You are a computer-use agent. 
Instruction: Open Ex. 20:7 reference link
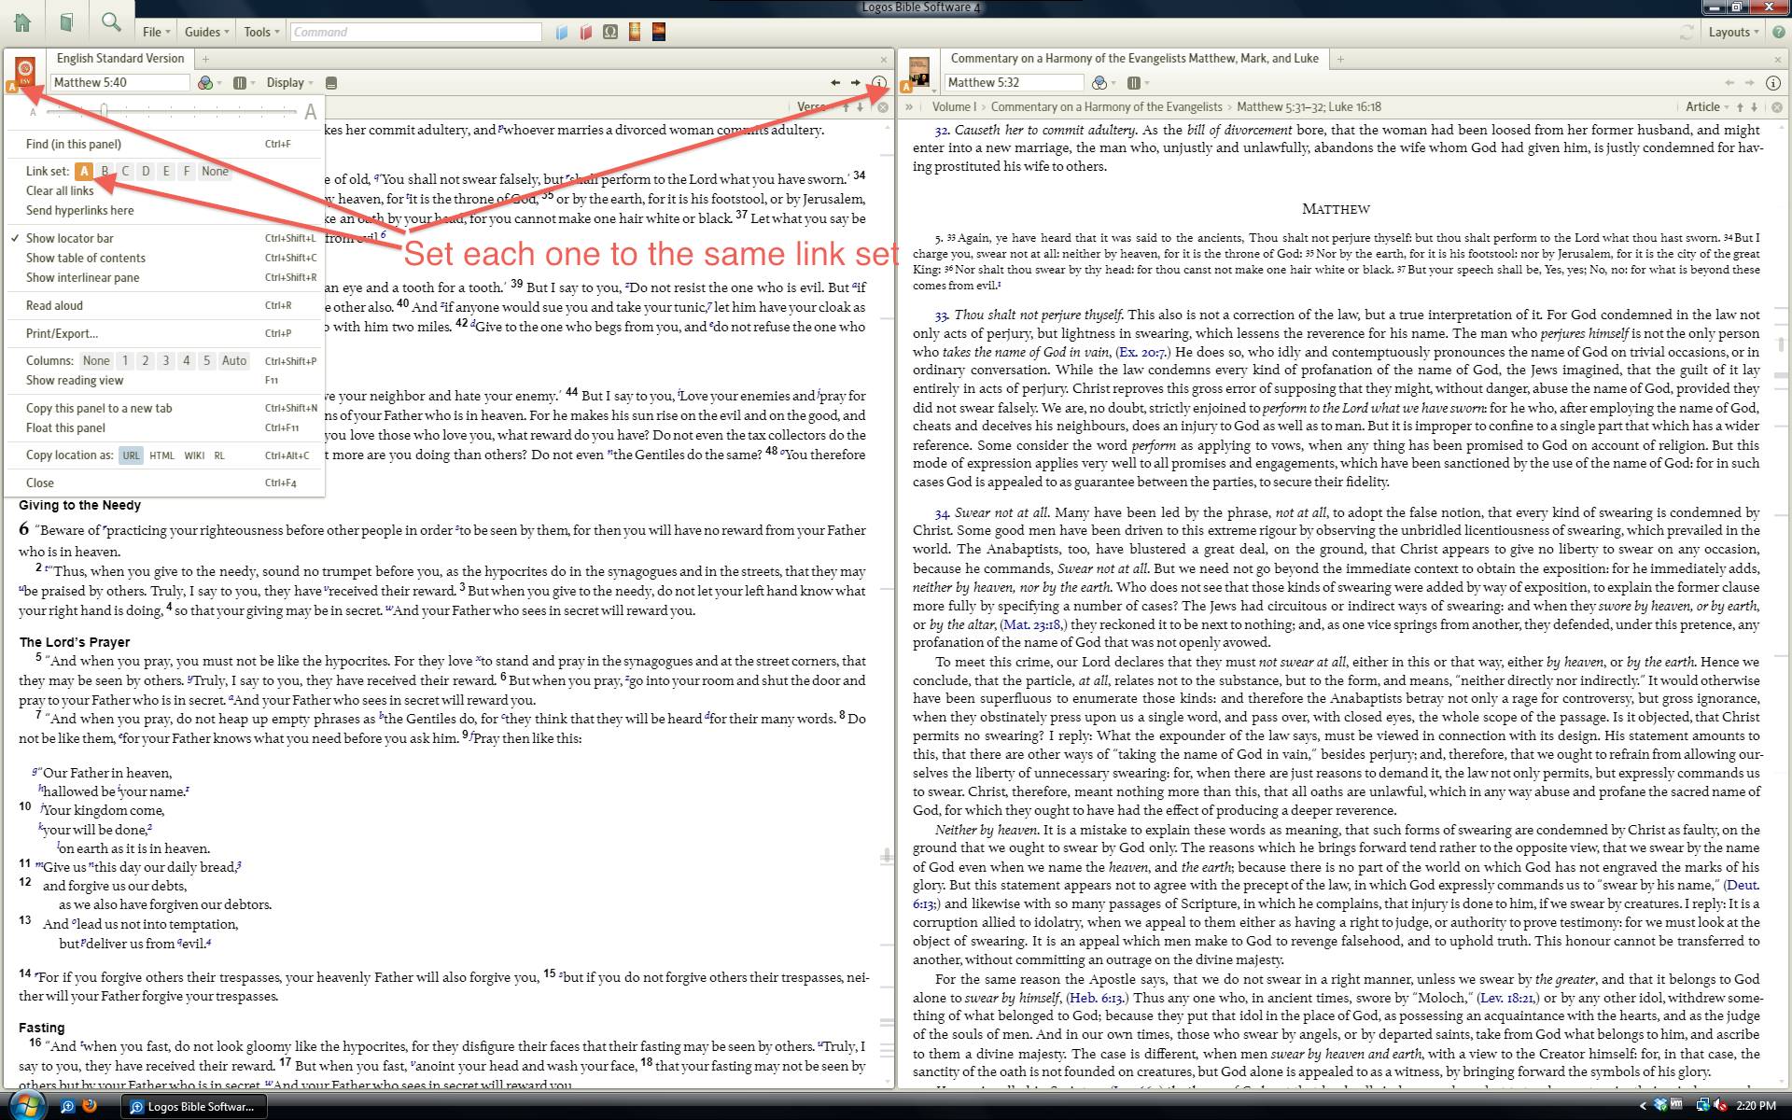1141,352
